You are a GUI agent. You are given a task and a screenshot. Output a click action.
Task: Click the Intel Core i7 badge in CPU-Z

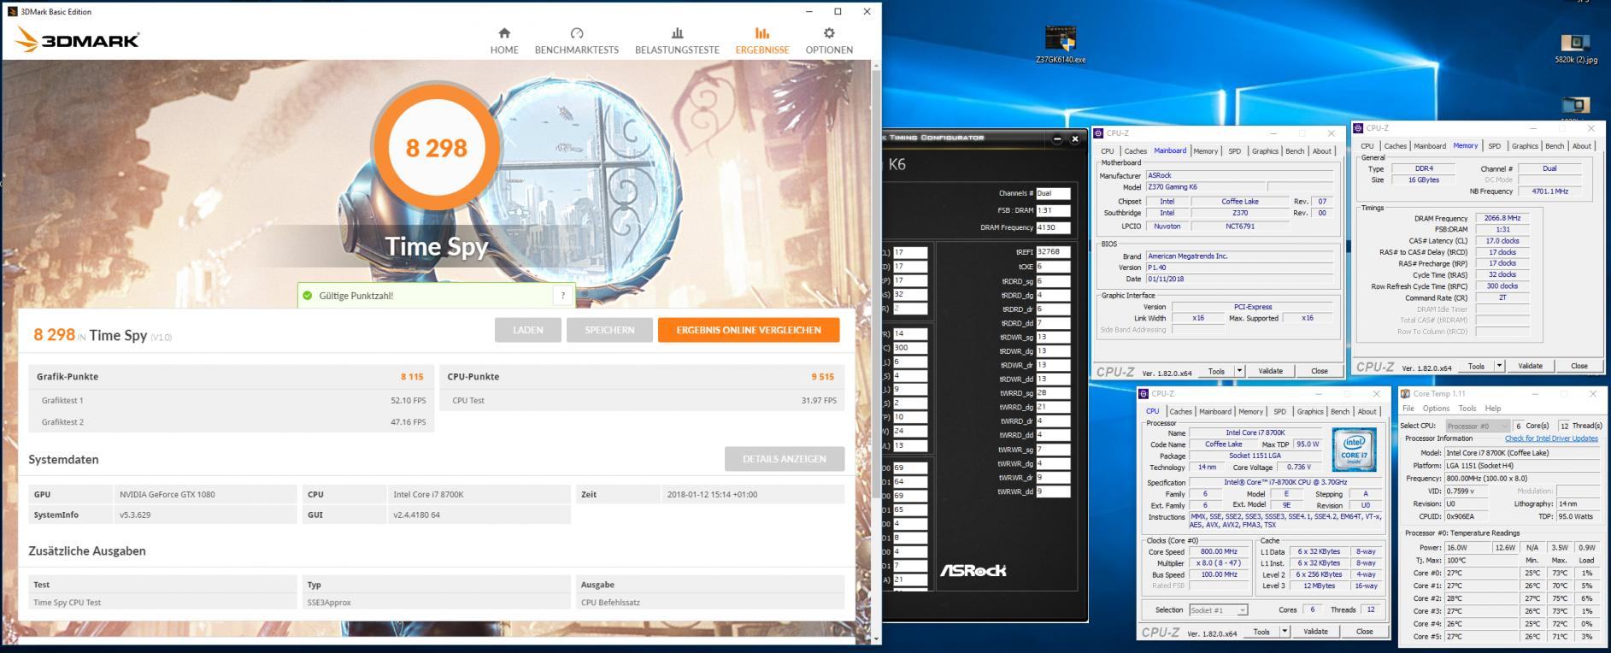coord(1354,448)
